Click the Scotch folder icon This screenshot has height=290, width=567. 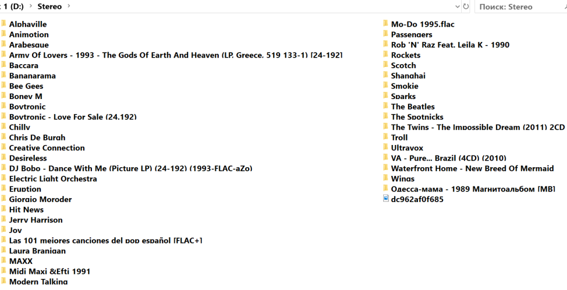[x=385, y=65]
